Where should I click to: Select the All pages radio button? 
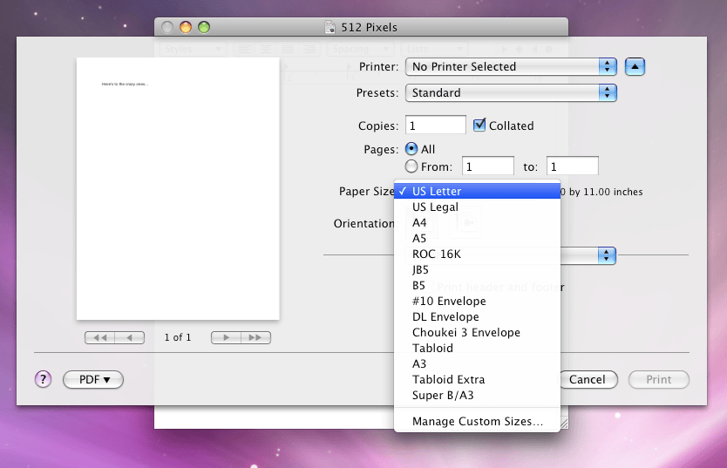point(411,149)
